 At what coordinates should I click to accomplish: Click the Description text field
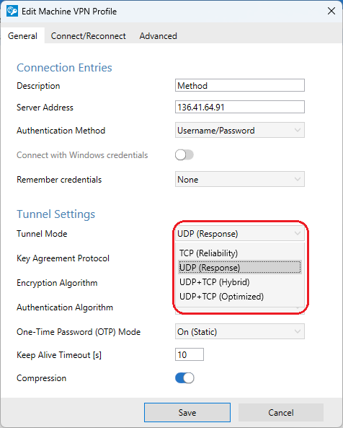[240, 85]
